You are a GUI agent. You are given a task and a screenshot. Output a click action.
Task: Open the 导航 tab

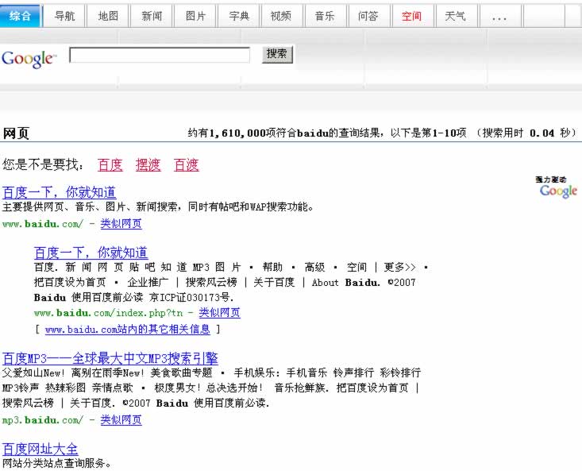tap(64, 16)
